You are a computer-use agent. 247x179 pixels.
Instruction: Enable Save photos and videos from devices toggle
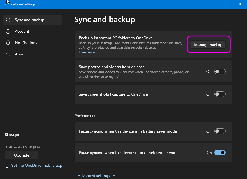pos(220,71)
